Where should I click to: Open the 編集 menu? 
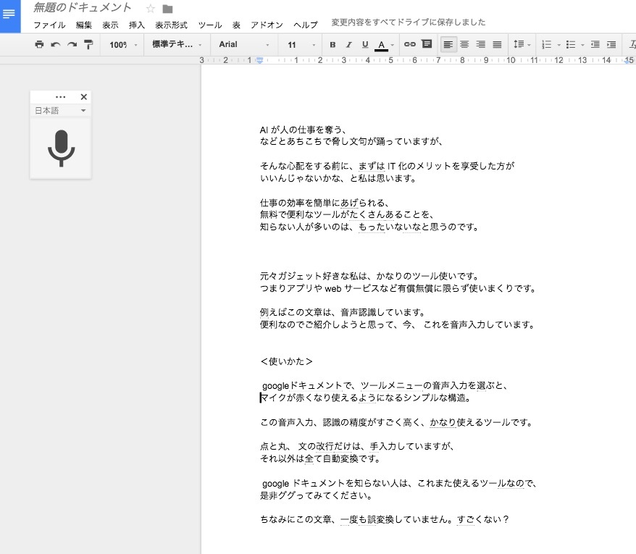[x=83, y=25]
